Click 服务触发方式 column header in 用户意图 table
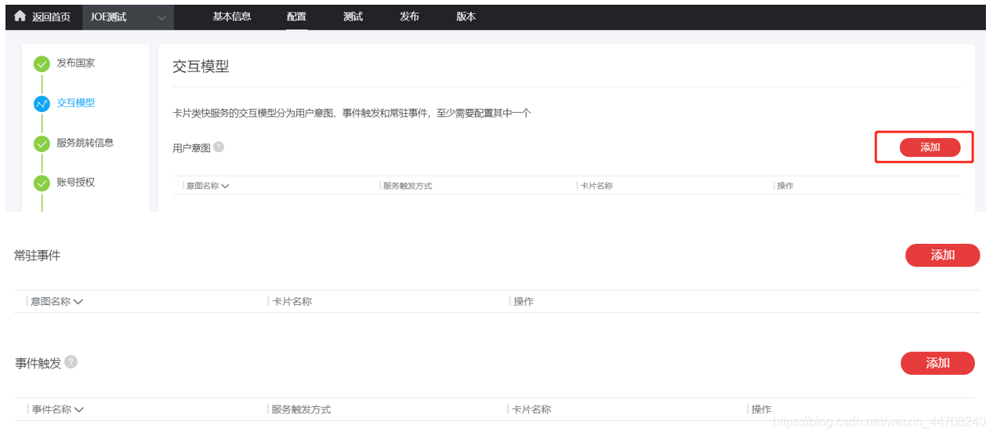 coord(408,186)
